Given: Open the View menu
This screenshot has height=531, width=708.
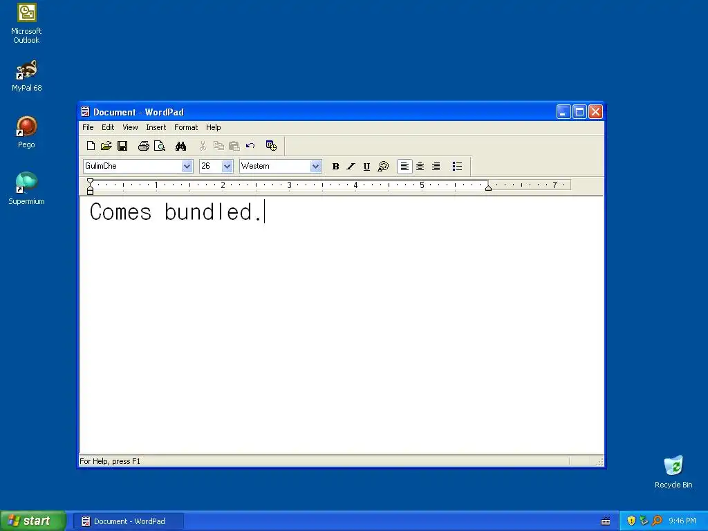Looking at the screenshot, I should [130, 127].
